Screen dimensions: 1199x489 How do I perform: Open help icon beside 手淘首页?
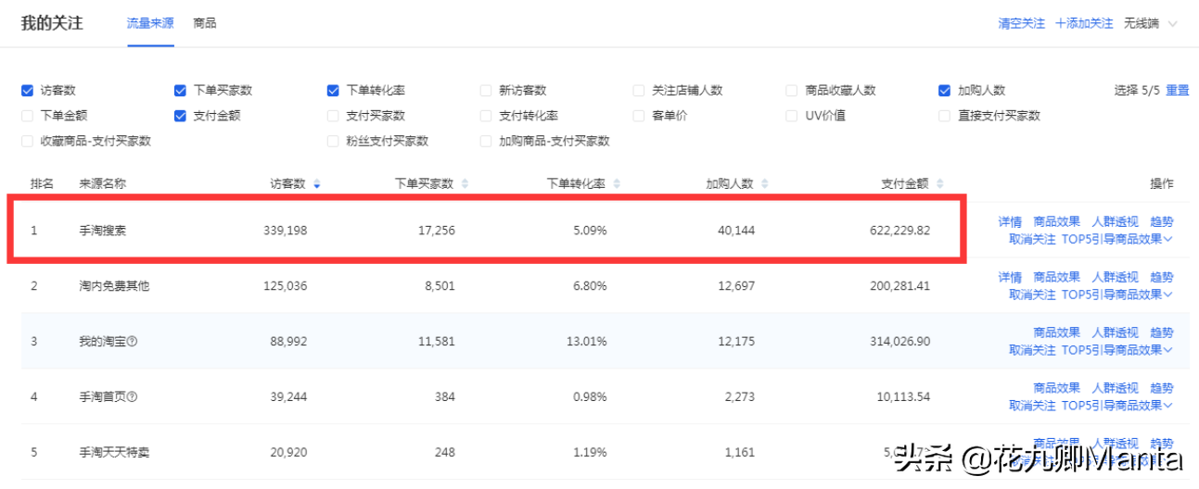(x=132, y=397)
